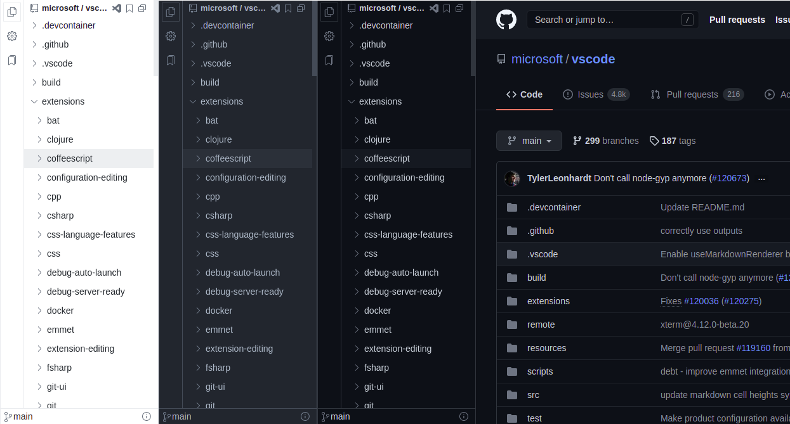Viewport: 790px width, 424px height.
Task: Click info icon in light-theme footer
Action: (x=147, y=416)
